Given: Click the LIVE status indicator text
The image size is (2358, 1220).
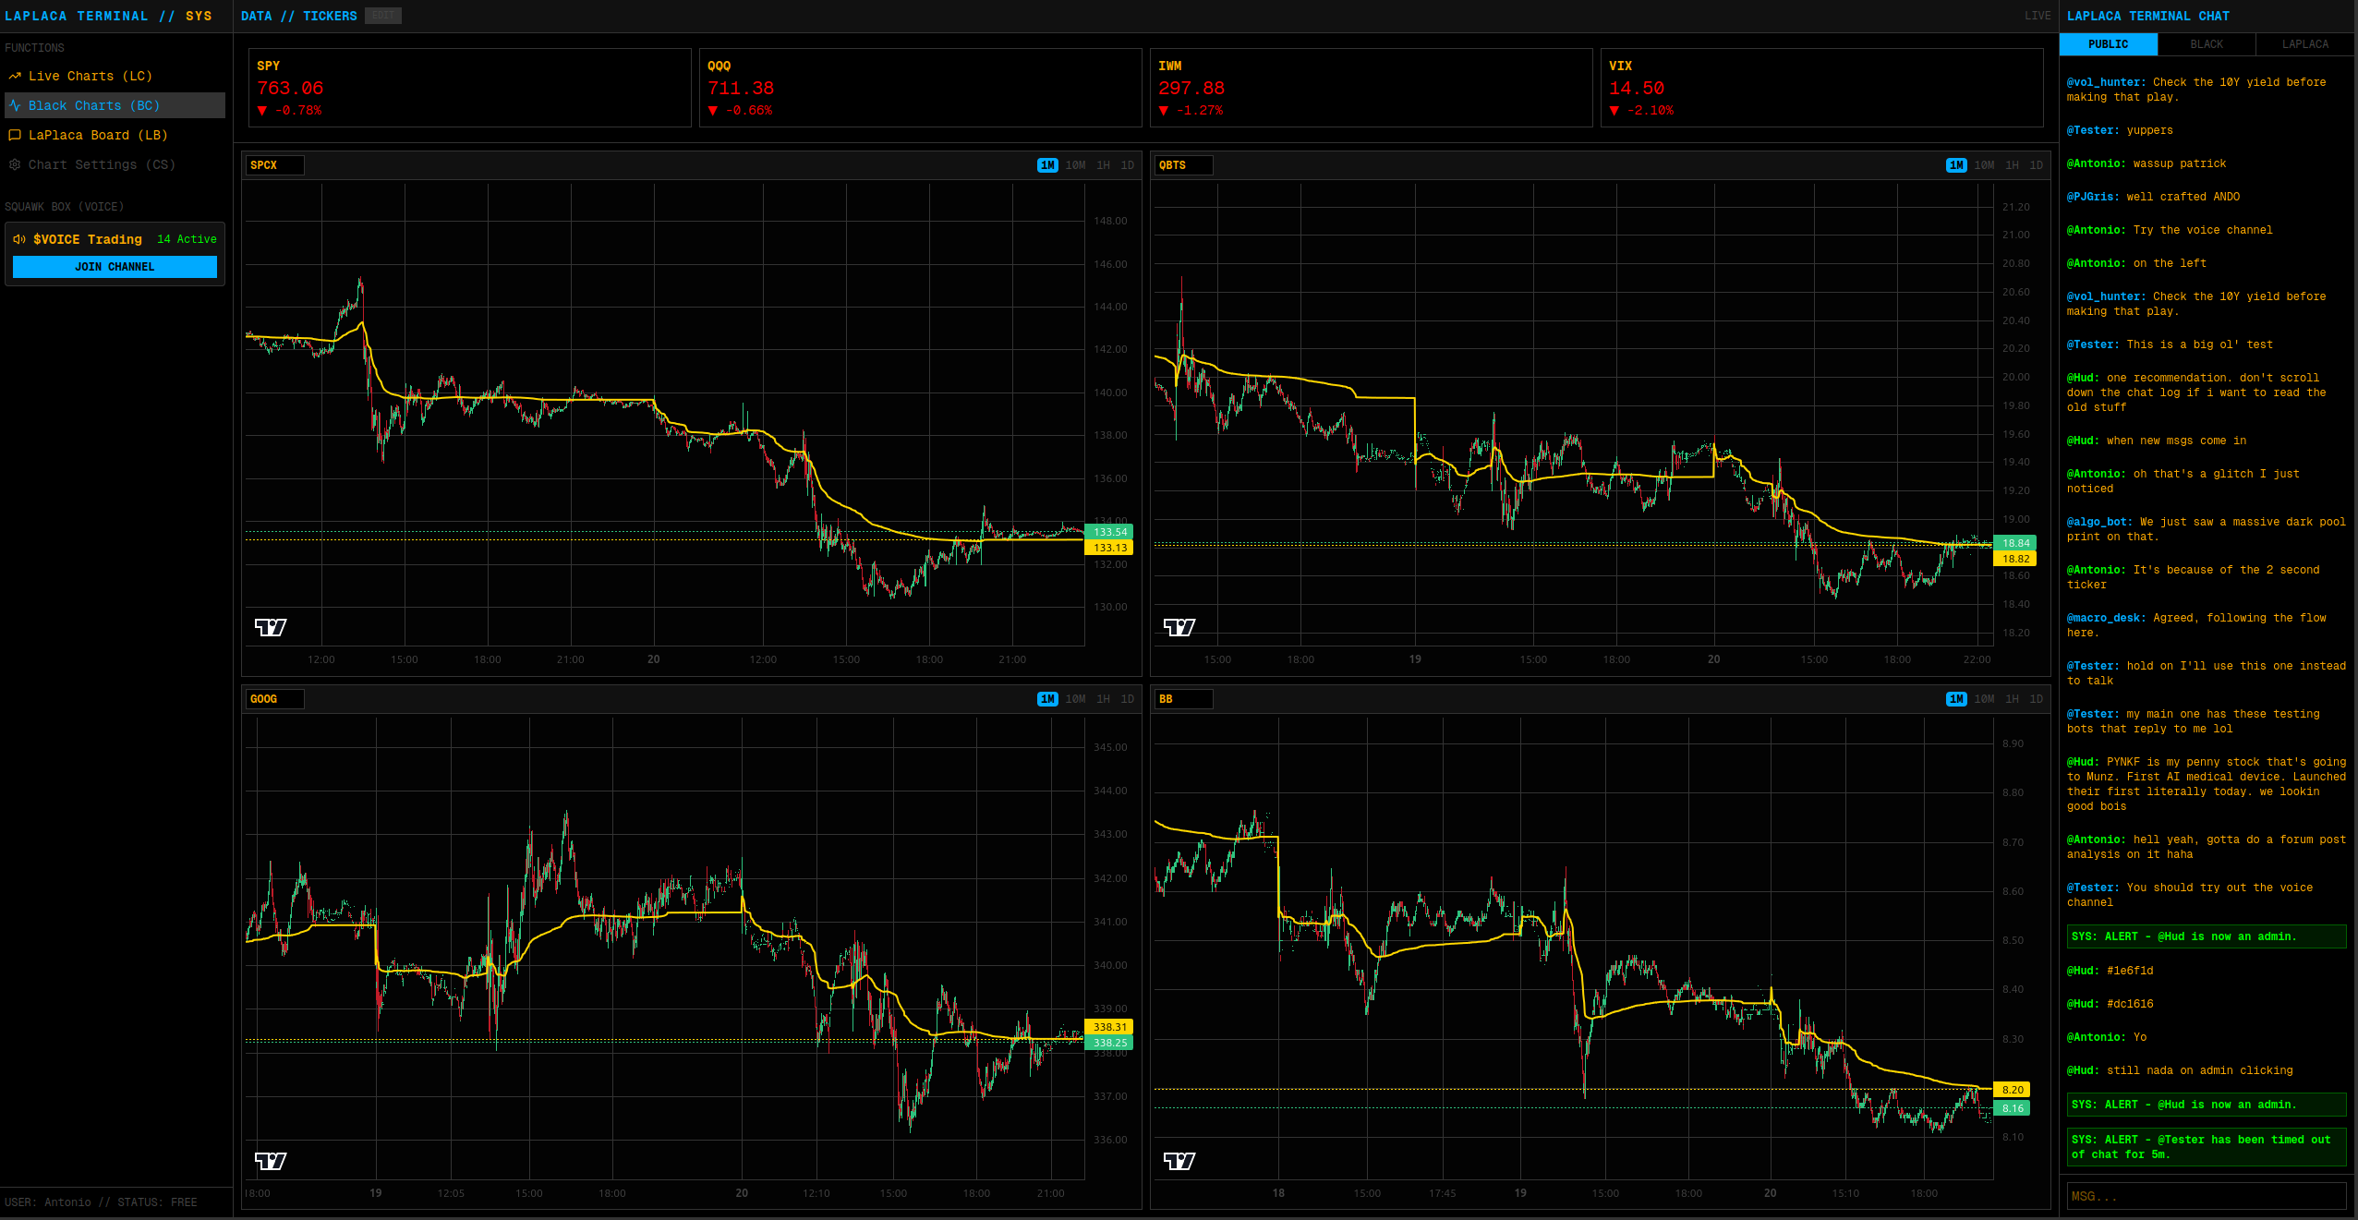Looking at the screenshot, I should click(2038, 16).
